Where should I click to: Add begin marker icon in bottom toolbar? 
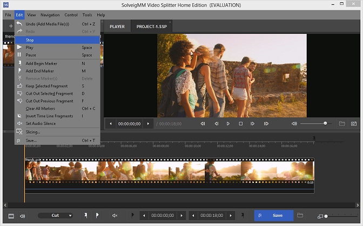(x=86, y=215)
